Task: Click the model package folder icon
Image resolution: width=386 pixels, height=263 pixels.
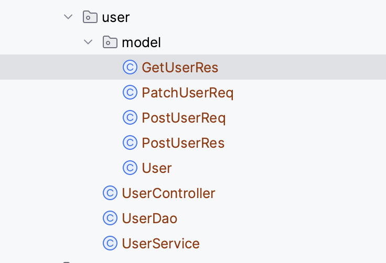Action: [x=110, y=42]
